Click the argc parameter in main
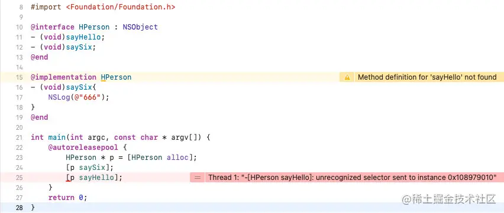 coord(96,137)
